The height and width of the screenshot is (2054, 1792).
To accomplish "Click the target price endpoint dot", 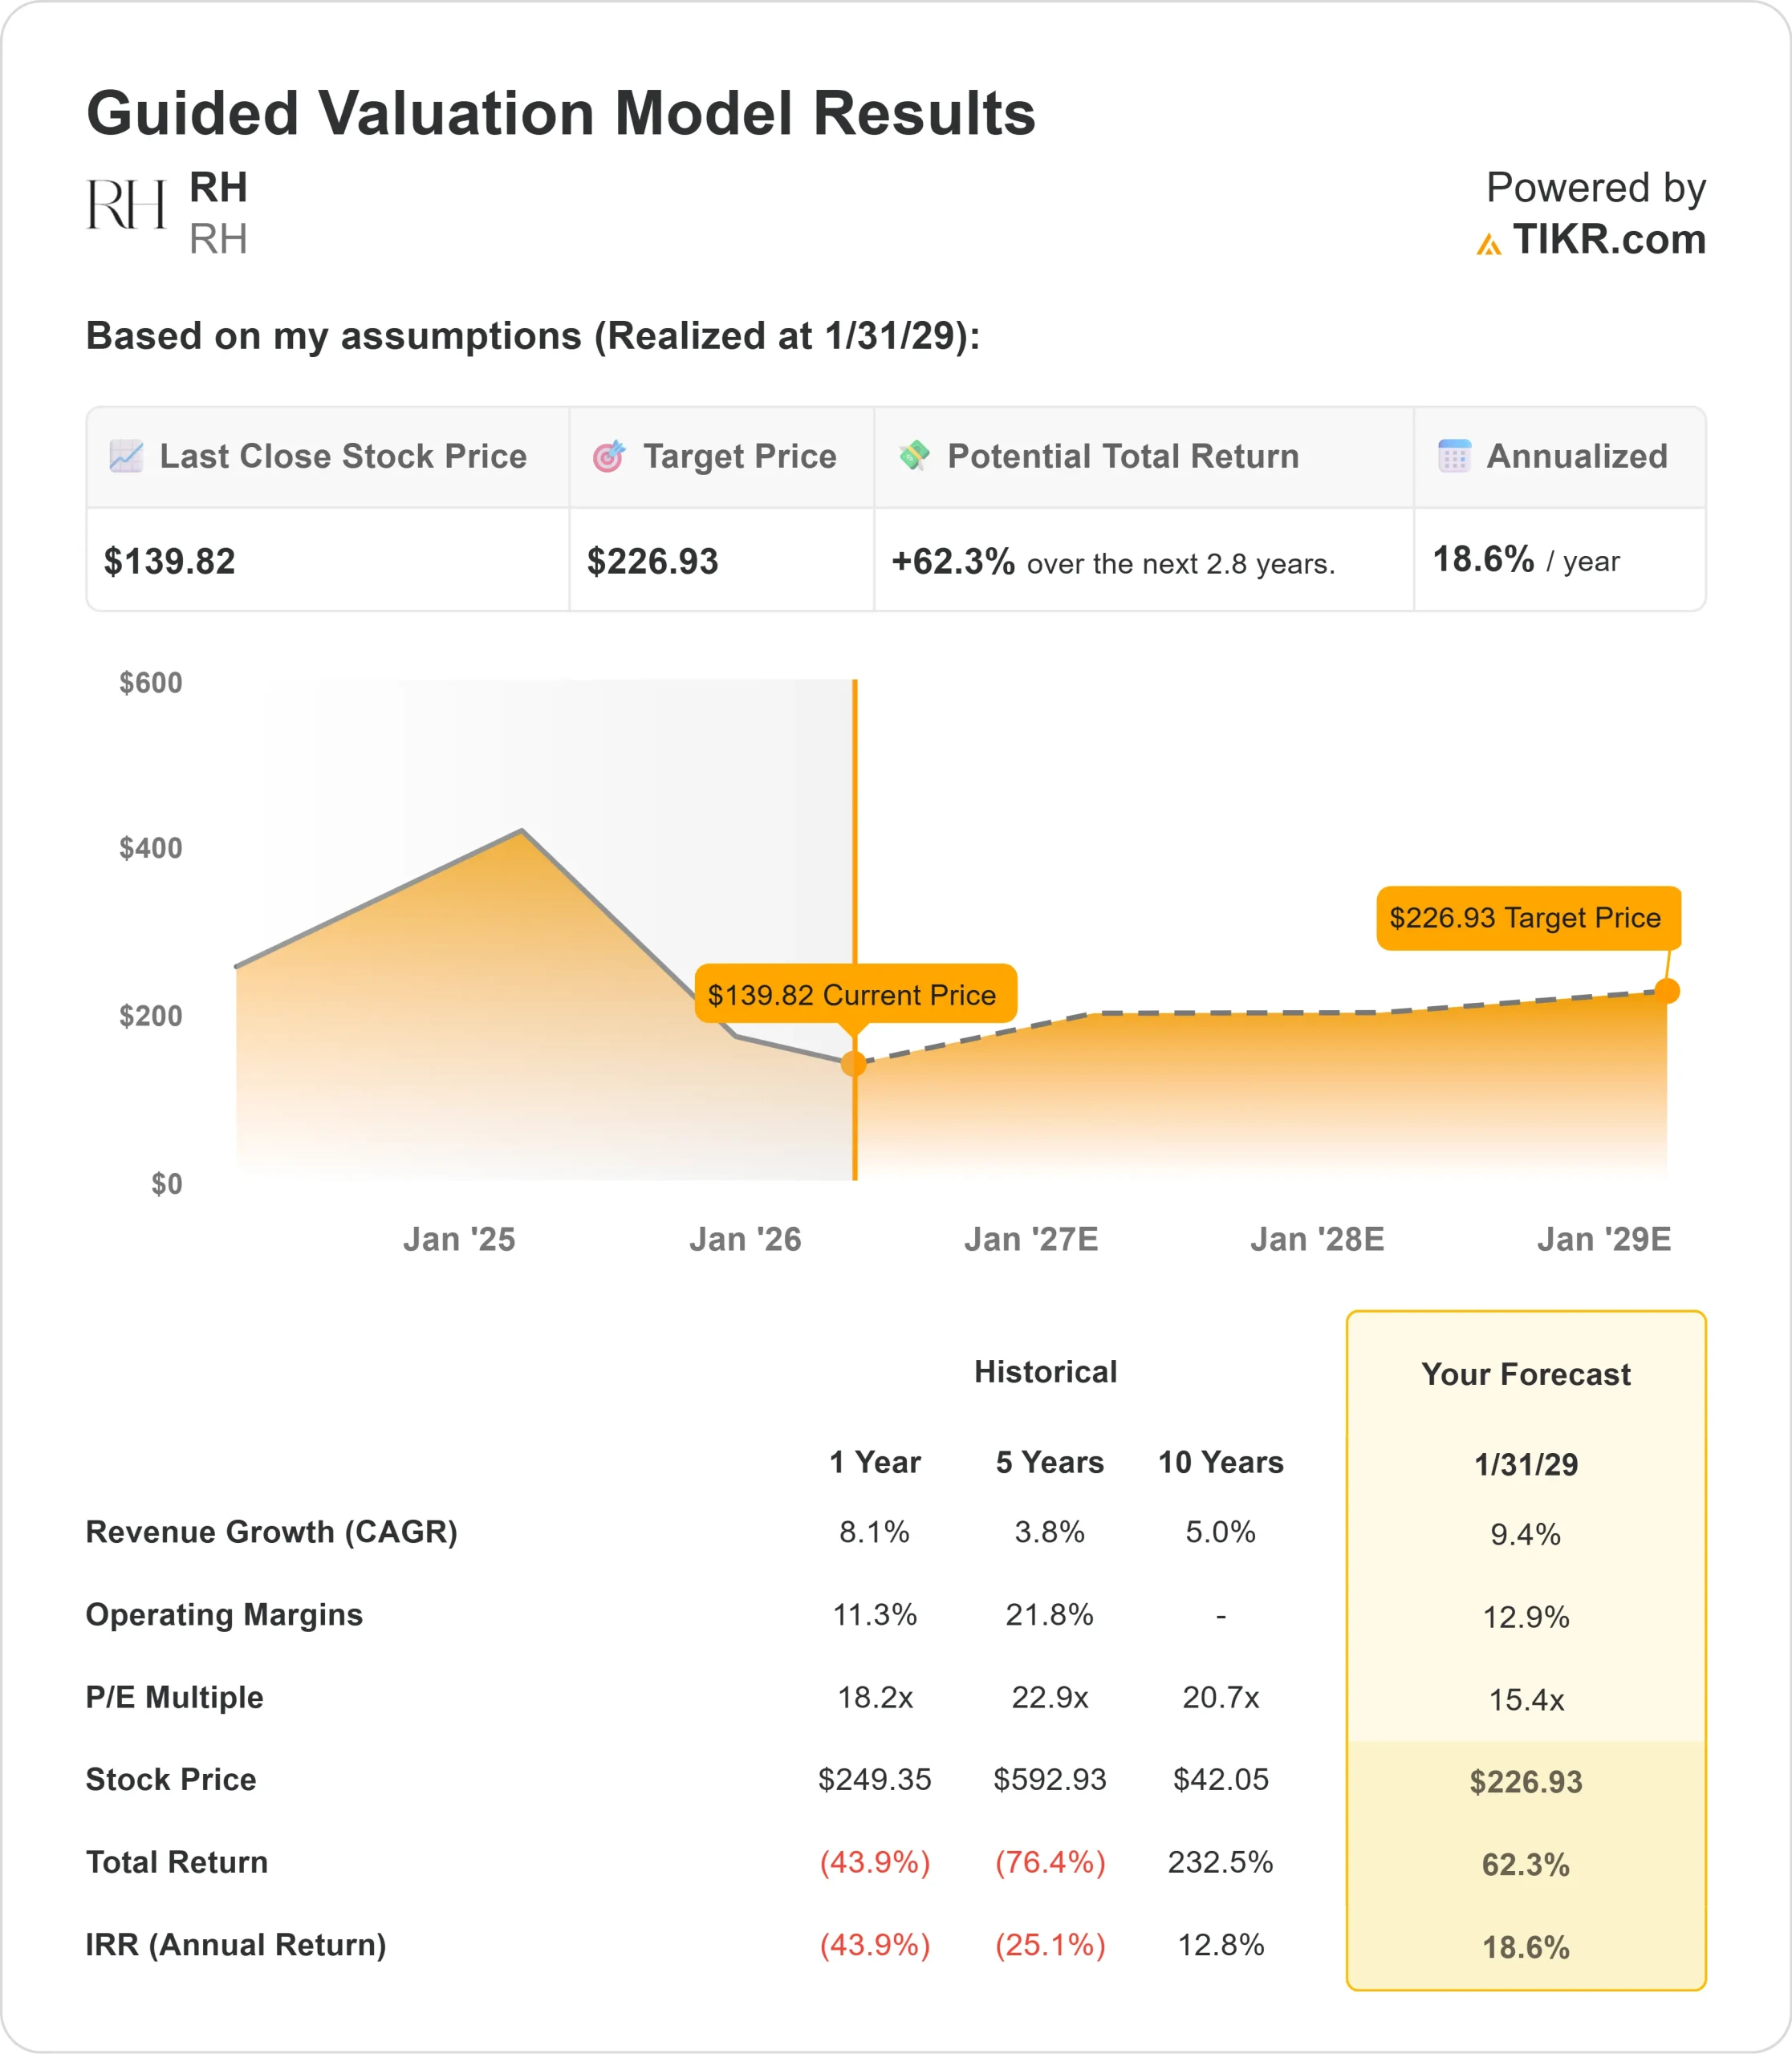I will 1667,991.
